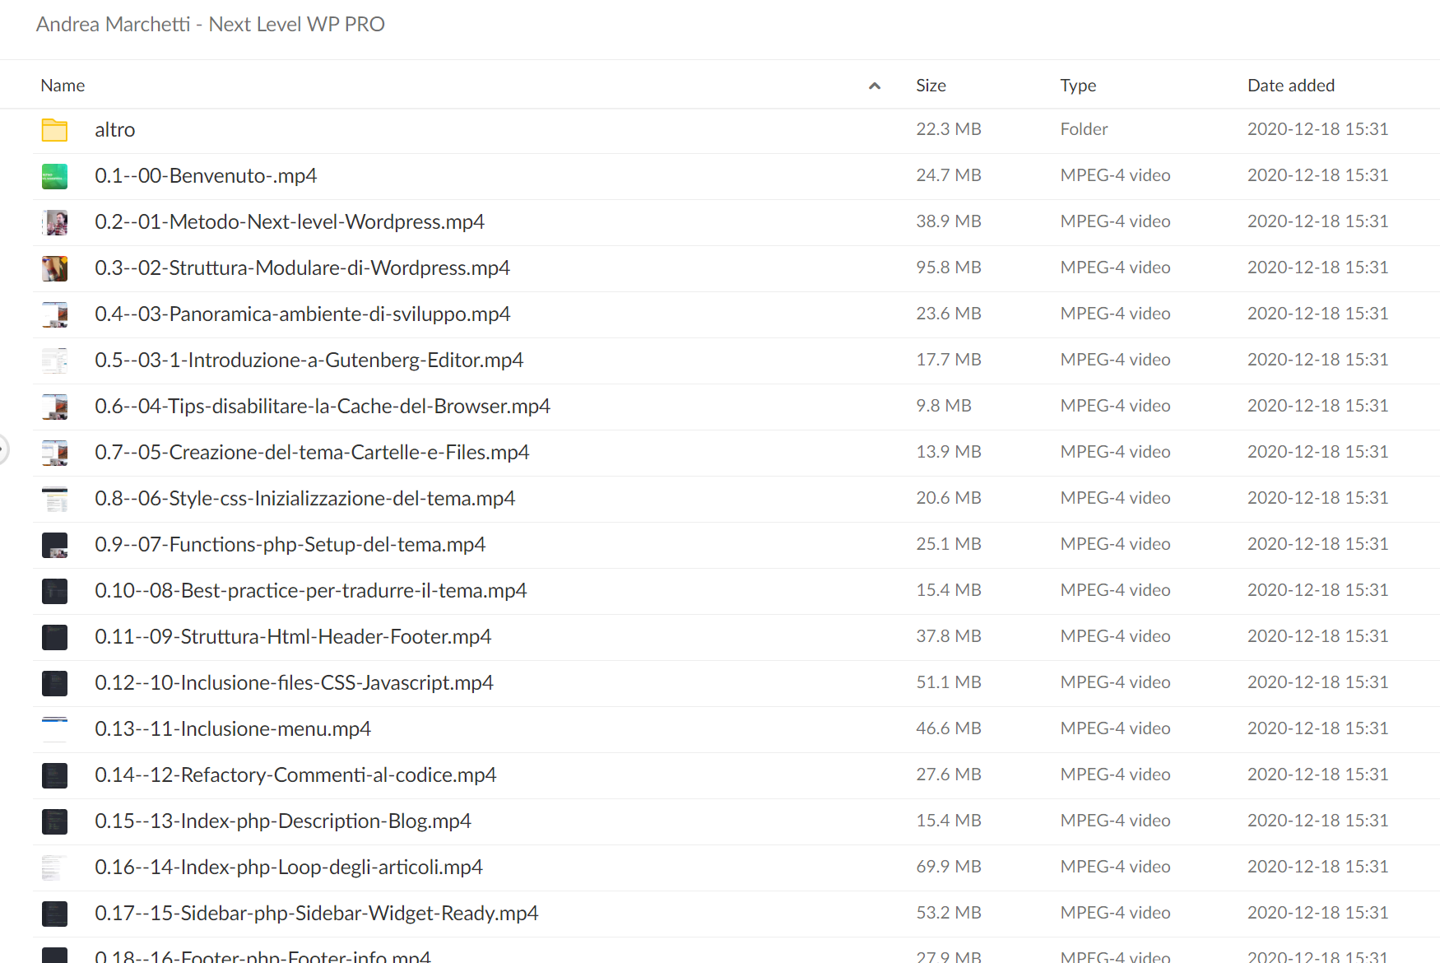The width and height of the screenshot is (1440, 963).
Task: Click thumbnail of 0.8--06-Style-css-Inizializzazione-del-tema.mp4
Action: click(54, 499)
